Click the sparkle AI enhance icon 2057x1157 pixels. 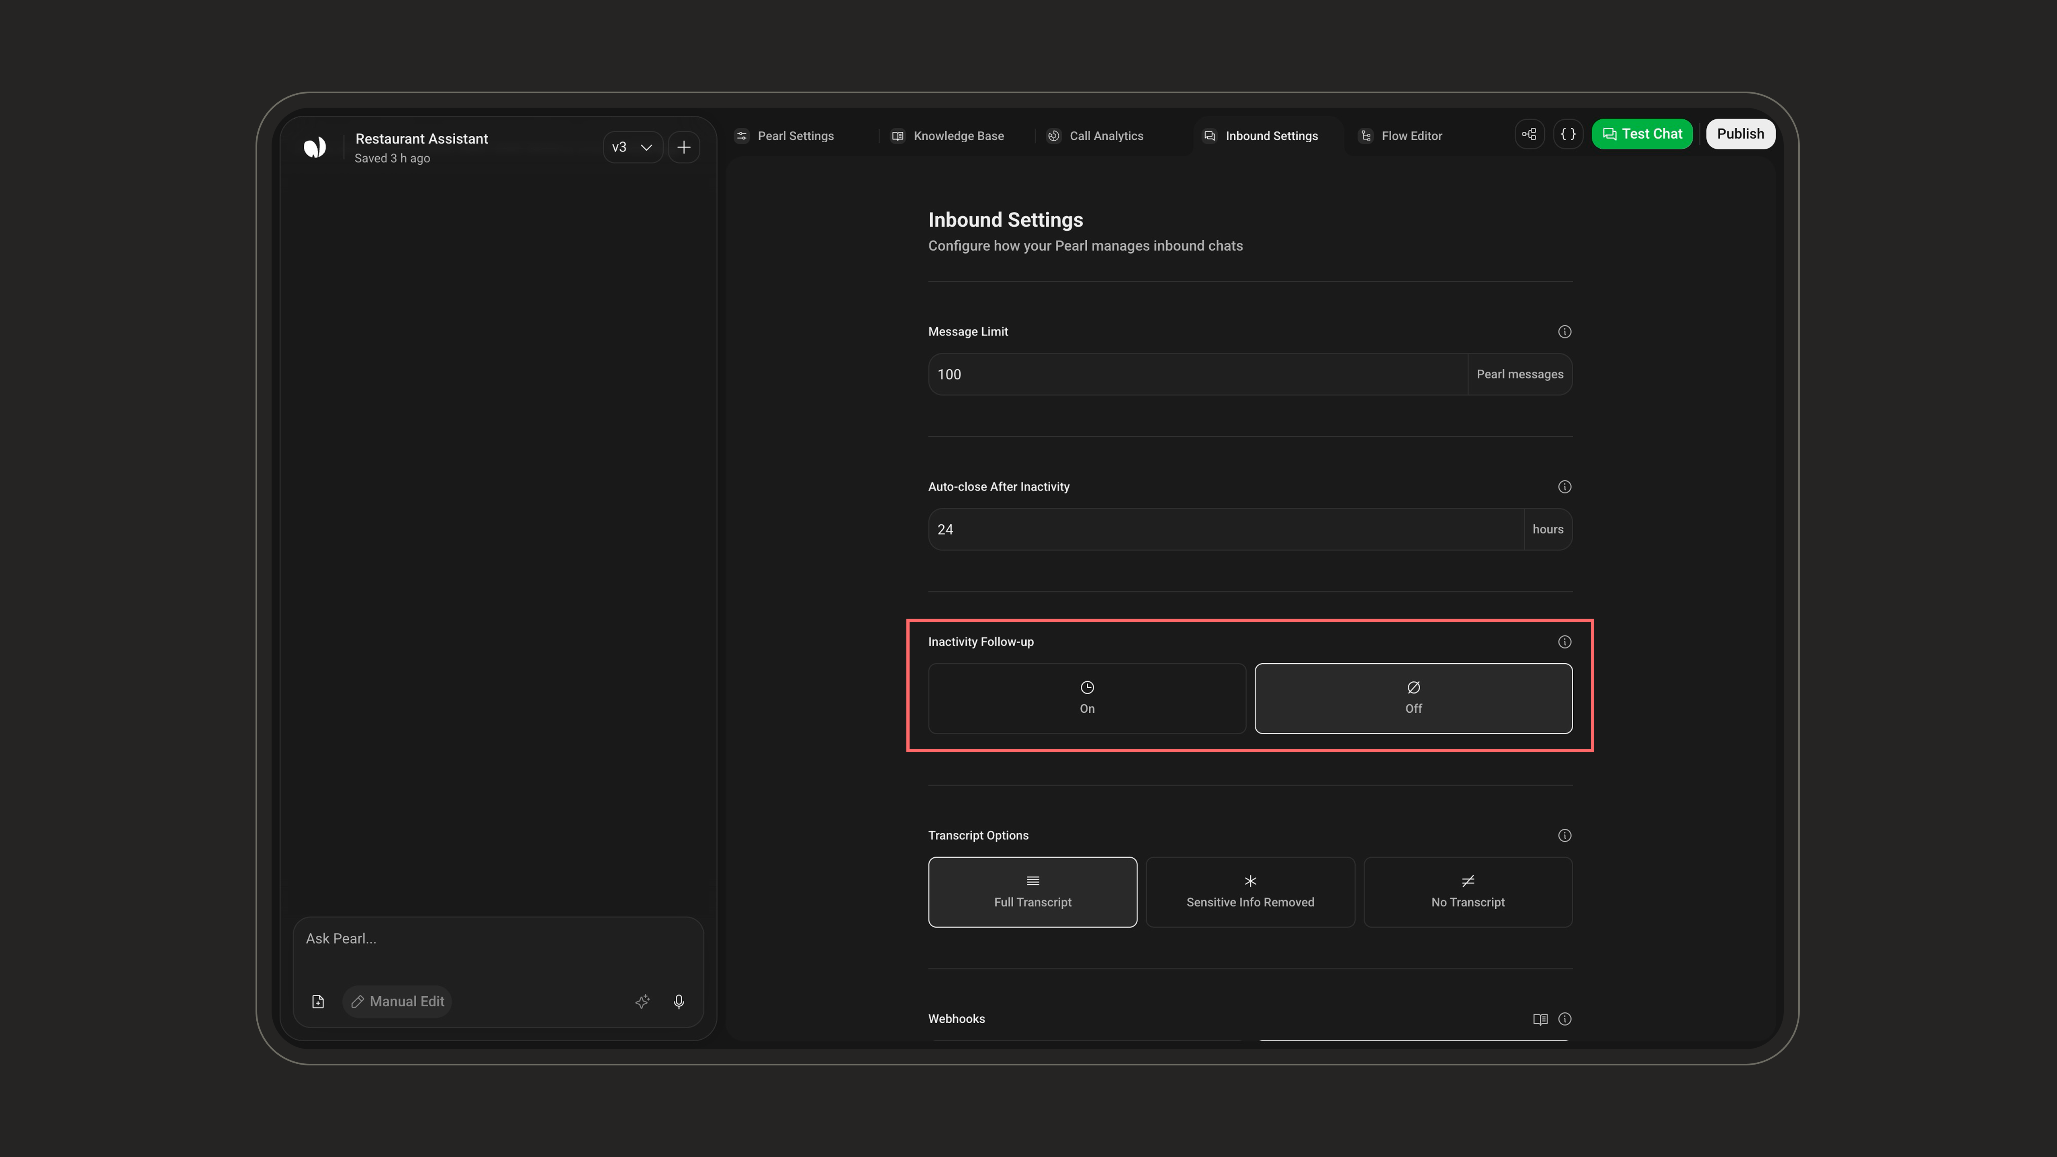pos(643,1002)
